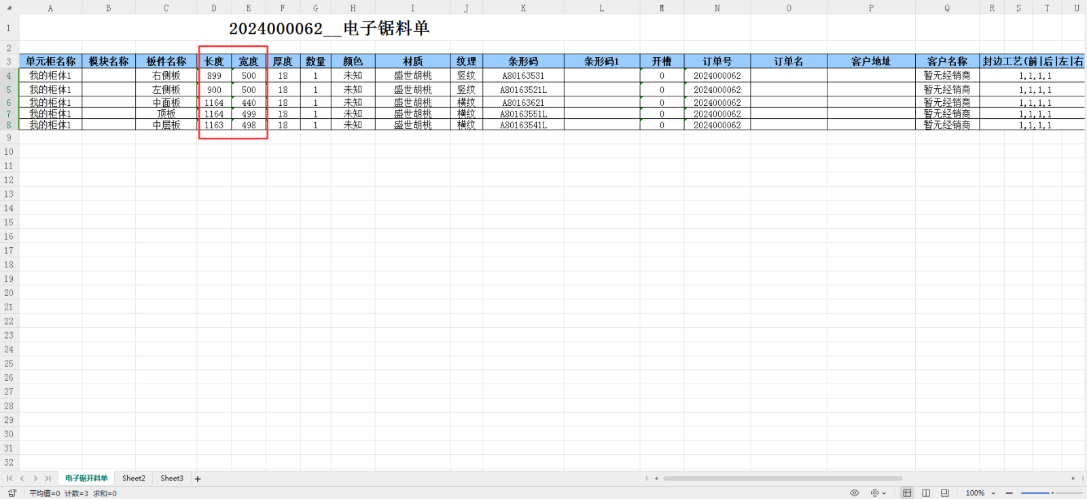Image resolution: width=1087 pixels, height=499 pixels.
Task: Click 订单名 header cell
Action: coord(789,61)
